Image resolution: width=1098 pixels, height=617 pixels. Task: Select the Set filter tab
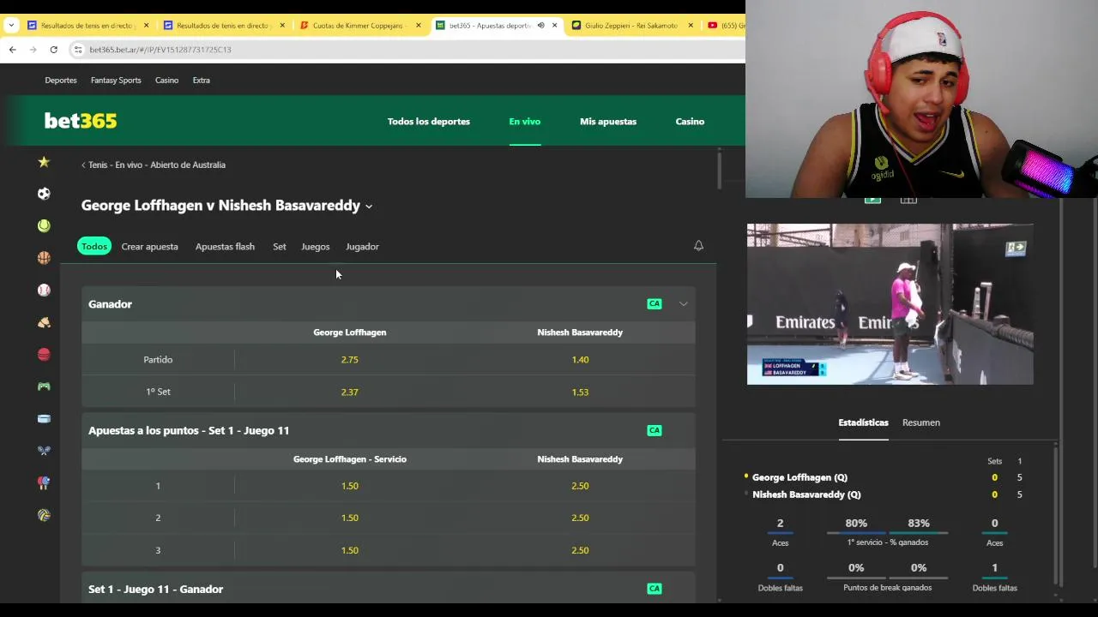point(280,246)
